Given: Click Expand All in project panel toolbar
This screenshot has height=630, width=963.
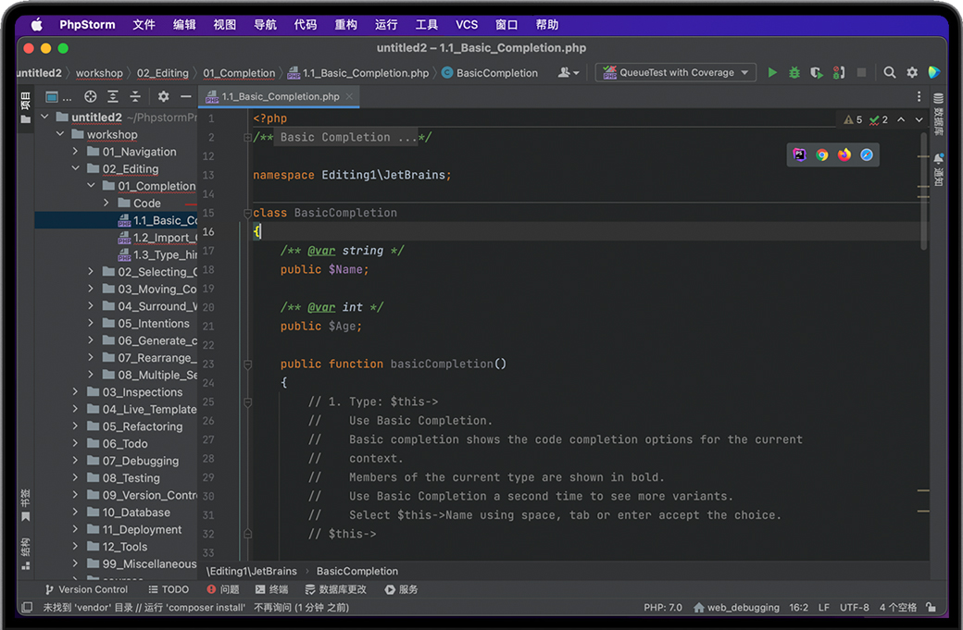Looking at the screenshot, I should tap(113, 96).
